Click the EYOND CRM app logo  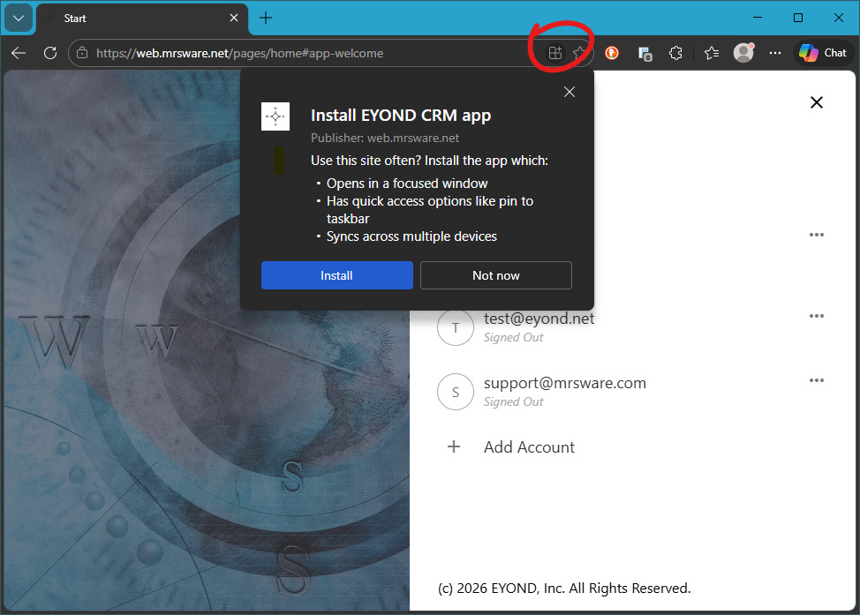tap(275, 116)
